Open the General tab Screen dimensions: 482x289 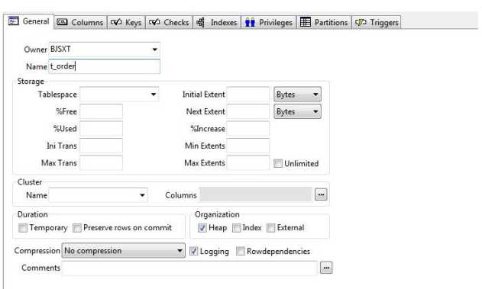click(x=29, y=21)
